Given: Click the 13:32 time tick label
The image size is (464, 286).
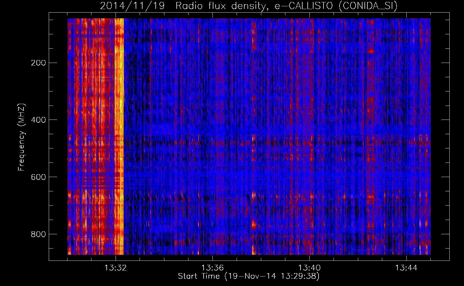Looking at the screenshot, I should 116,268.
